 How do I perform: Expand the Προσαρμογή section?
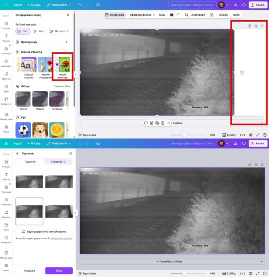(x=42, y=42)
